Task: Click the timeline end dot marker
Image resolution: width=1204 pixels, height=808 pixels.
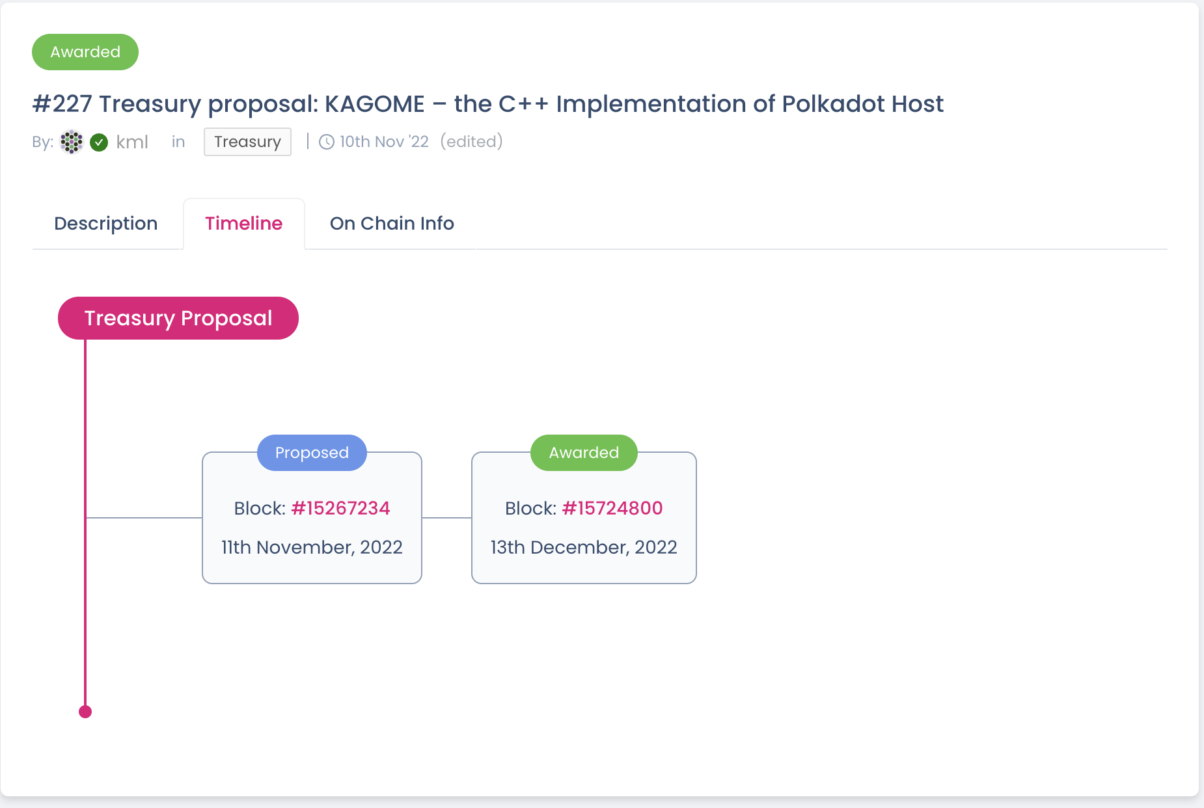Action: point(85,712)
